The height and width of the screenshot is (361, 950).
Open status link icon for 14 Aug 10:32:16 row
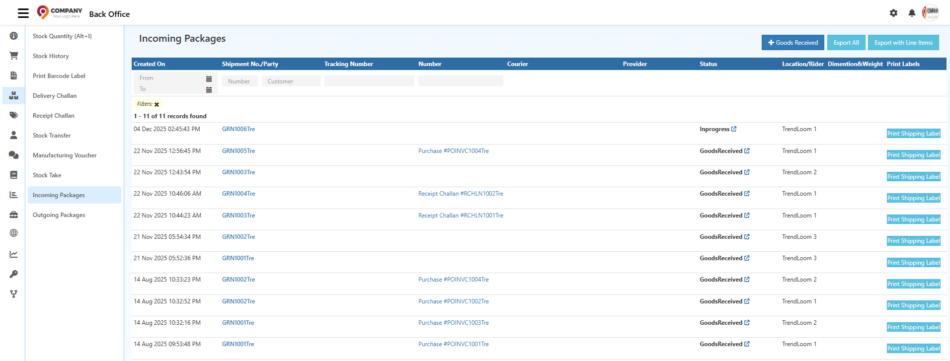click(x=747, y=323)
